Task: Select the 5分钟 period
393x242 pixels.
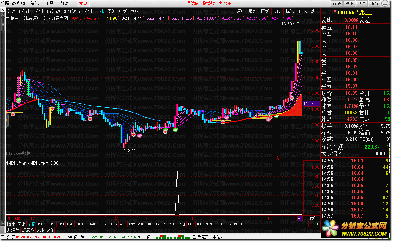Action: pyautogui.click(x=38, y=11)
